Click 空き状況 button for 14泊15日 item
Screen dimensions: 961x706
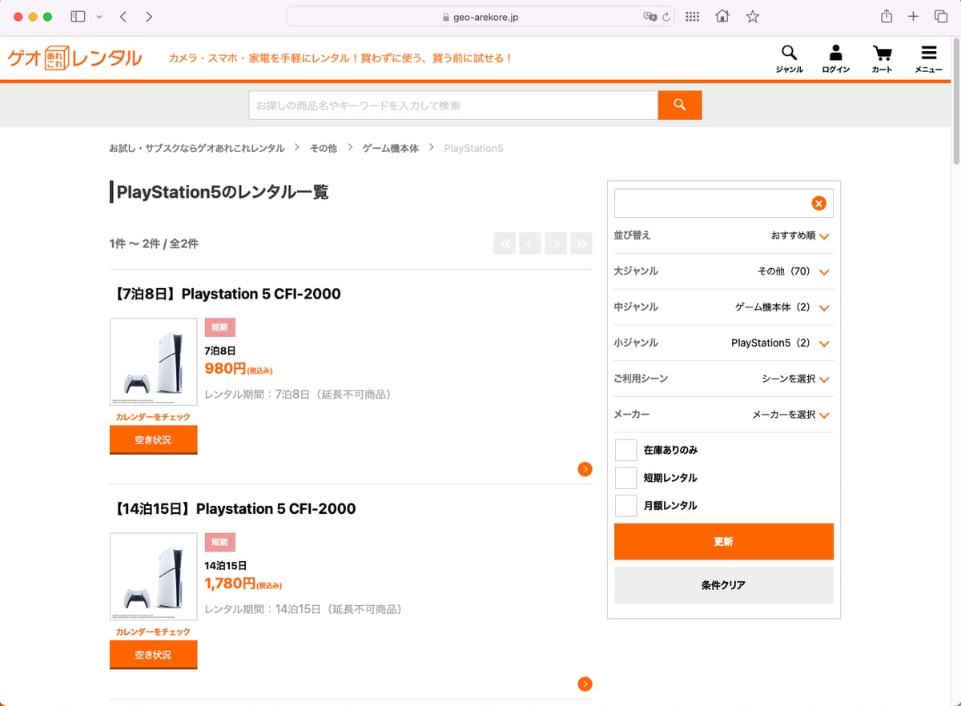tap(153, 655)
